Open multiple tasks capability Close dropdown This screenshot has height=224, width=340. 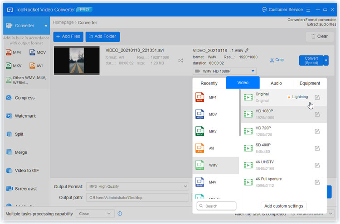[x=95, y=214]
